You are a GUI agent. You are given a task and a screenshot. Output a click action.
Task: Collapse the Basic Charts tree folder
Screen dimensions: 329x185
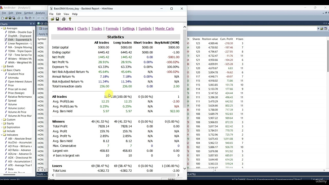point(1,70)
